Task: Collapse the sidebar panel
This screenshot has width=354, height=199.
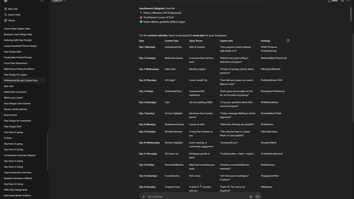Action: [x=42, y=1]
